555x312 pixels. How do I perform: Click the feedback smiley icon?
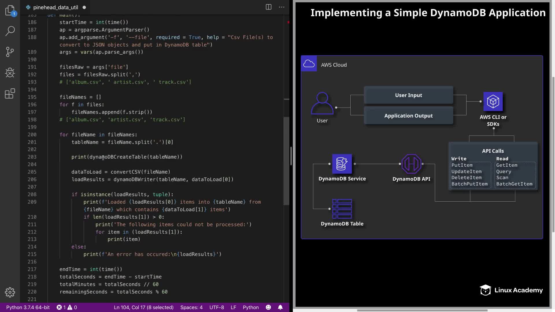[268, 307]
